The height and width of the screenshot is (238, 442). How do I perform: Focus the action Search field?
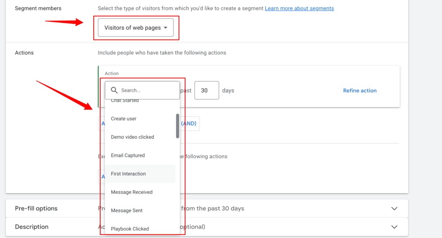tap(147, 90)
